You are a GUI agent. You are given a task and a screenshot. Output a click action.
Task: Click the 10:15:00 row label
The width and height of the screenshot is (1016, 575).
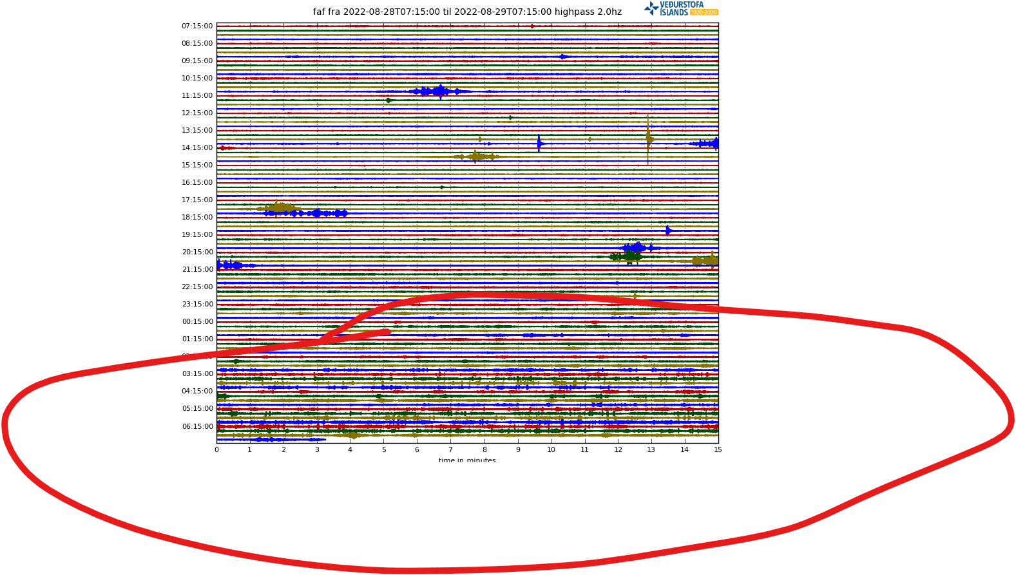pos(197,79)
